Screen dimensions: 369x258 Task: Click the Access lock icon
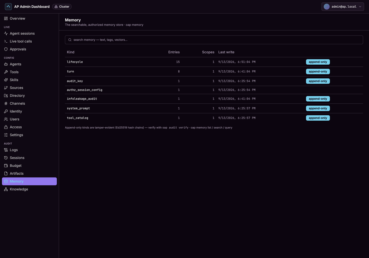tap(6, 127)
